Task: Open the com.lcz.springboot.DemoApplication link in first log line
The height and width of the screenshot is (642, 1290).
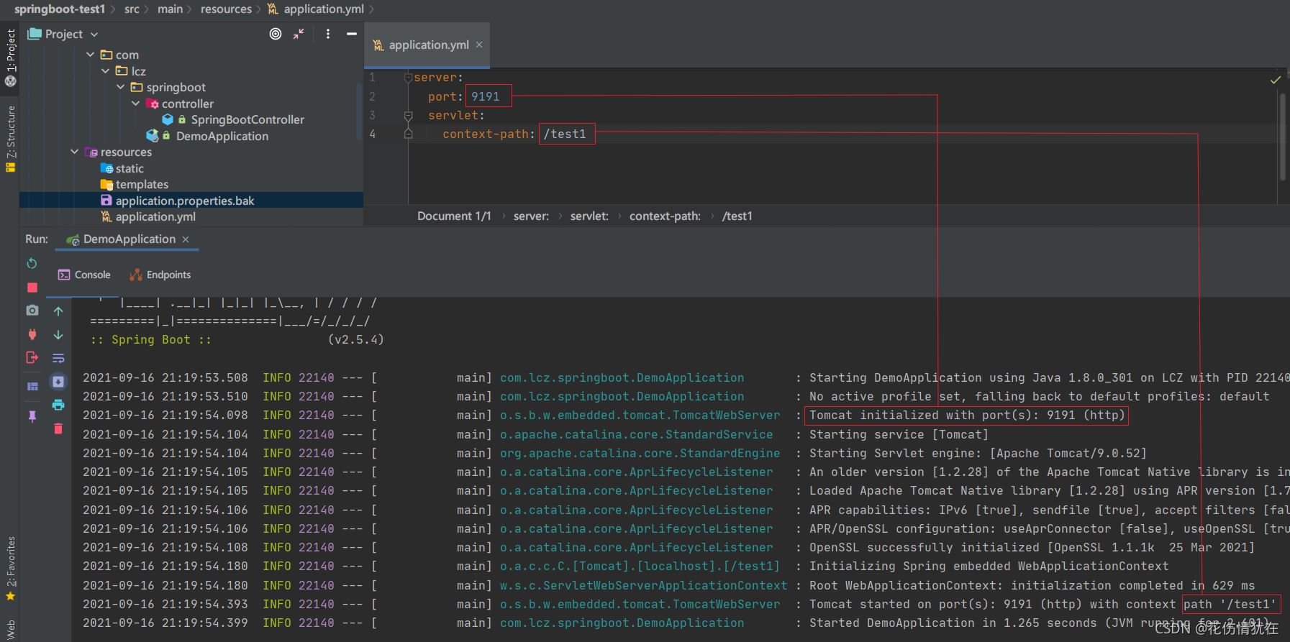Action: pyautogui.click(x=622, y=378)
